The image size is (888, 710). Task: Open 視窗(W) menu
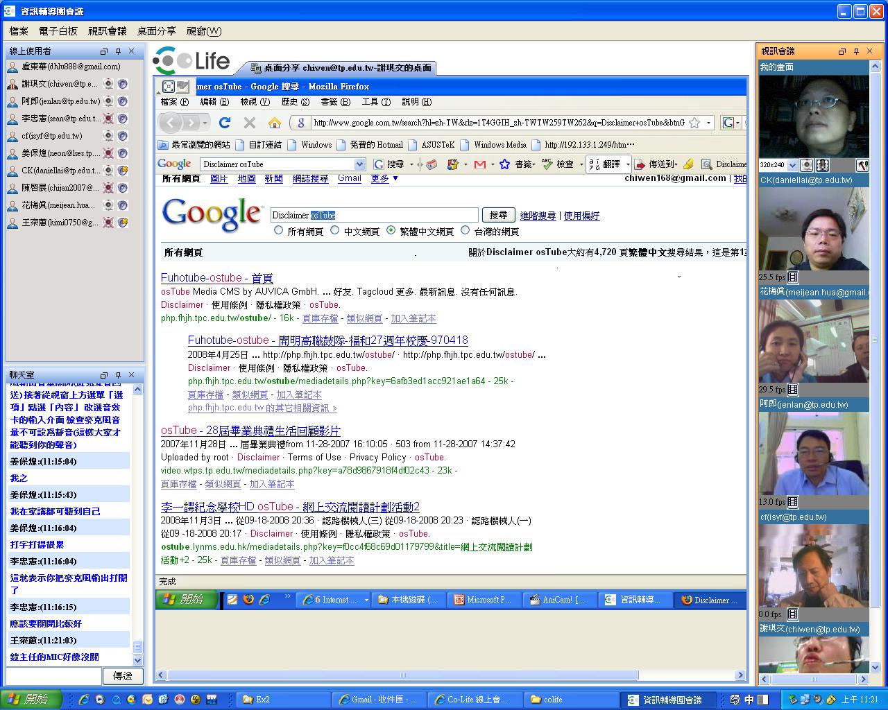(x=204, y=31)
